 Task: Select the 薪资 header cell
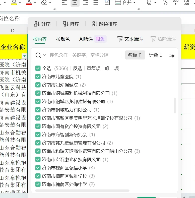(x=188, y=46)
